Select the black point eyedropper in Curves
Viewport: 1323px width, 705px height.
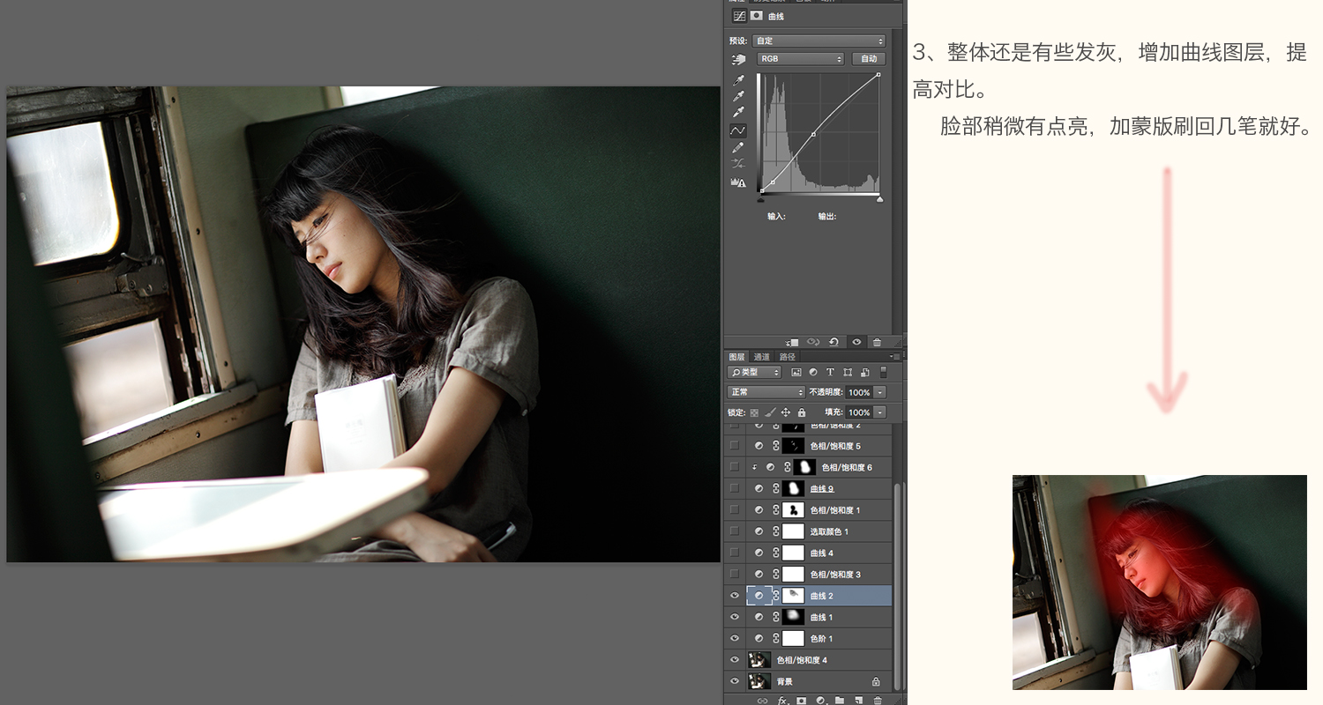pos(738,80)
